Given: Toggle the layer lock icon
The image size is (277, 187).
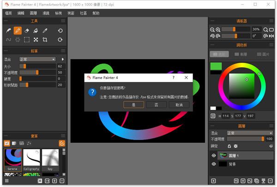Looking at the screenshot, I should [x=229, y=146].
